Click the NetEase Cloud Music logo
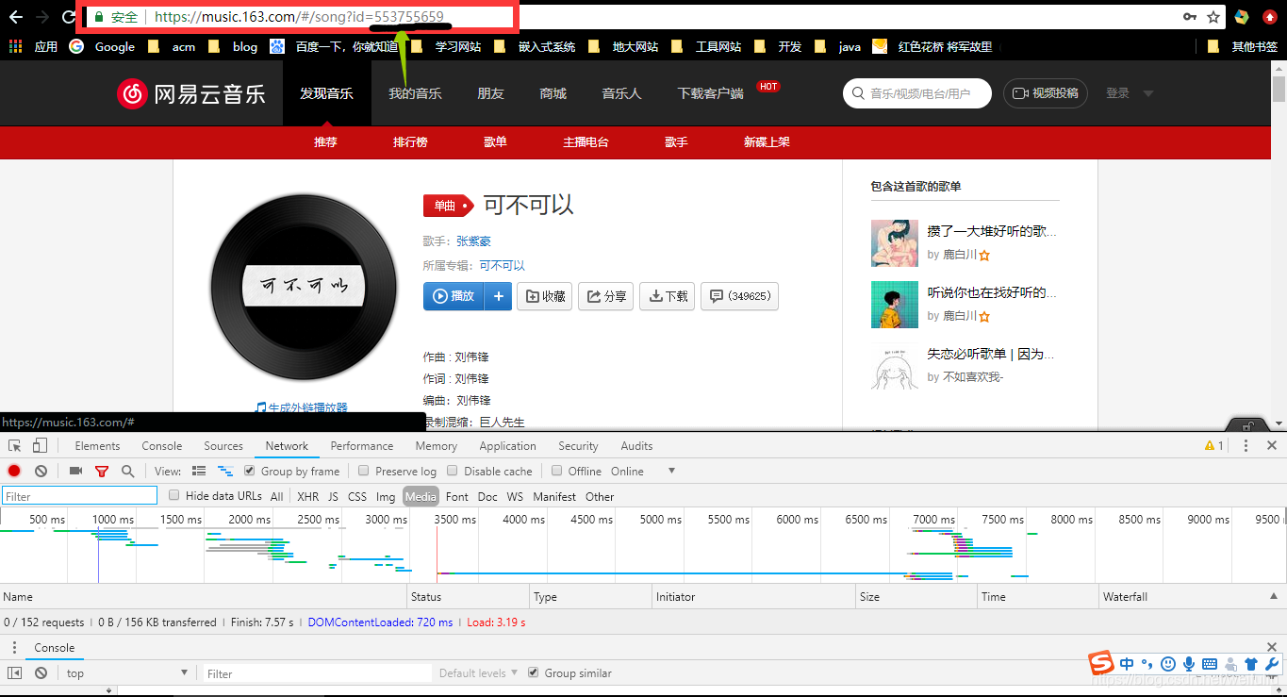This screenshot has width=1287, height=697. click(x=191, y=93)
